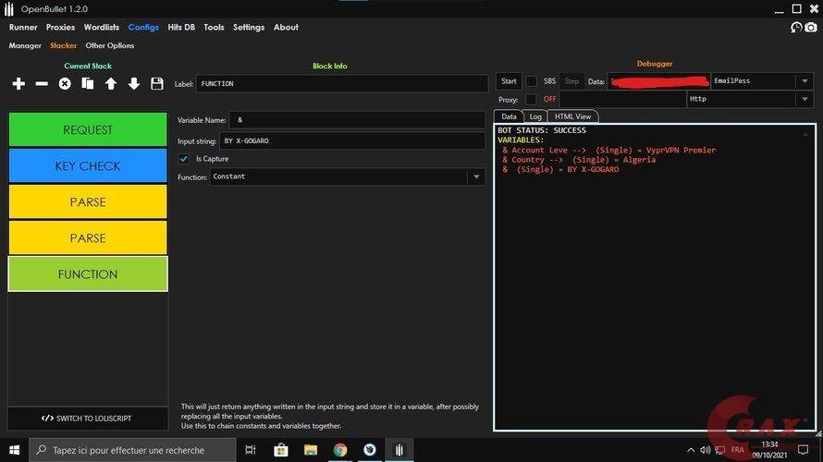The height and width of the screenshot is (462, 823).
Task: Open the Windows notification center
Action: [803, 450]
